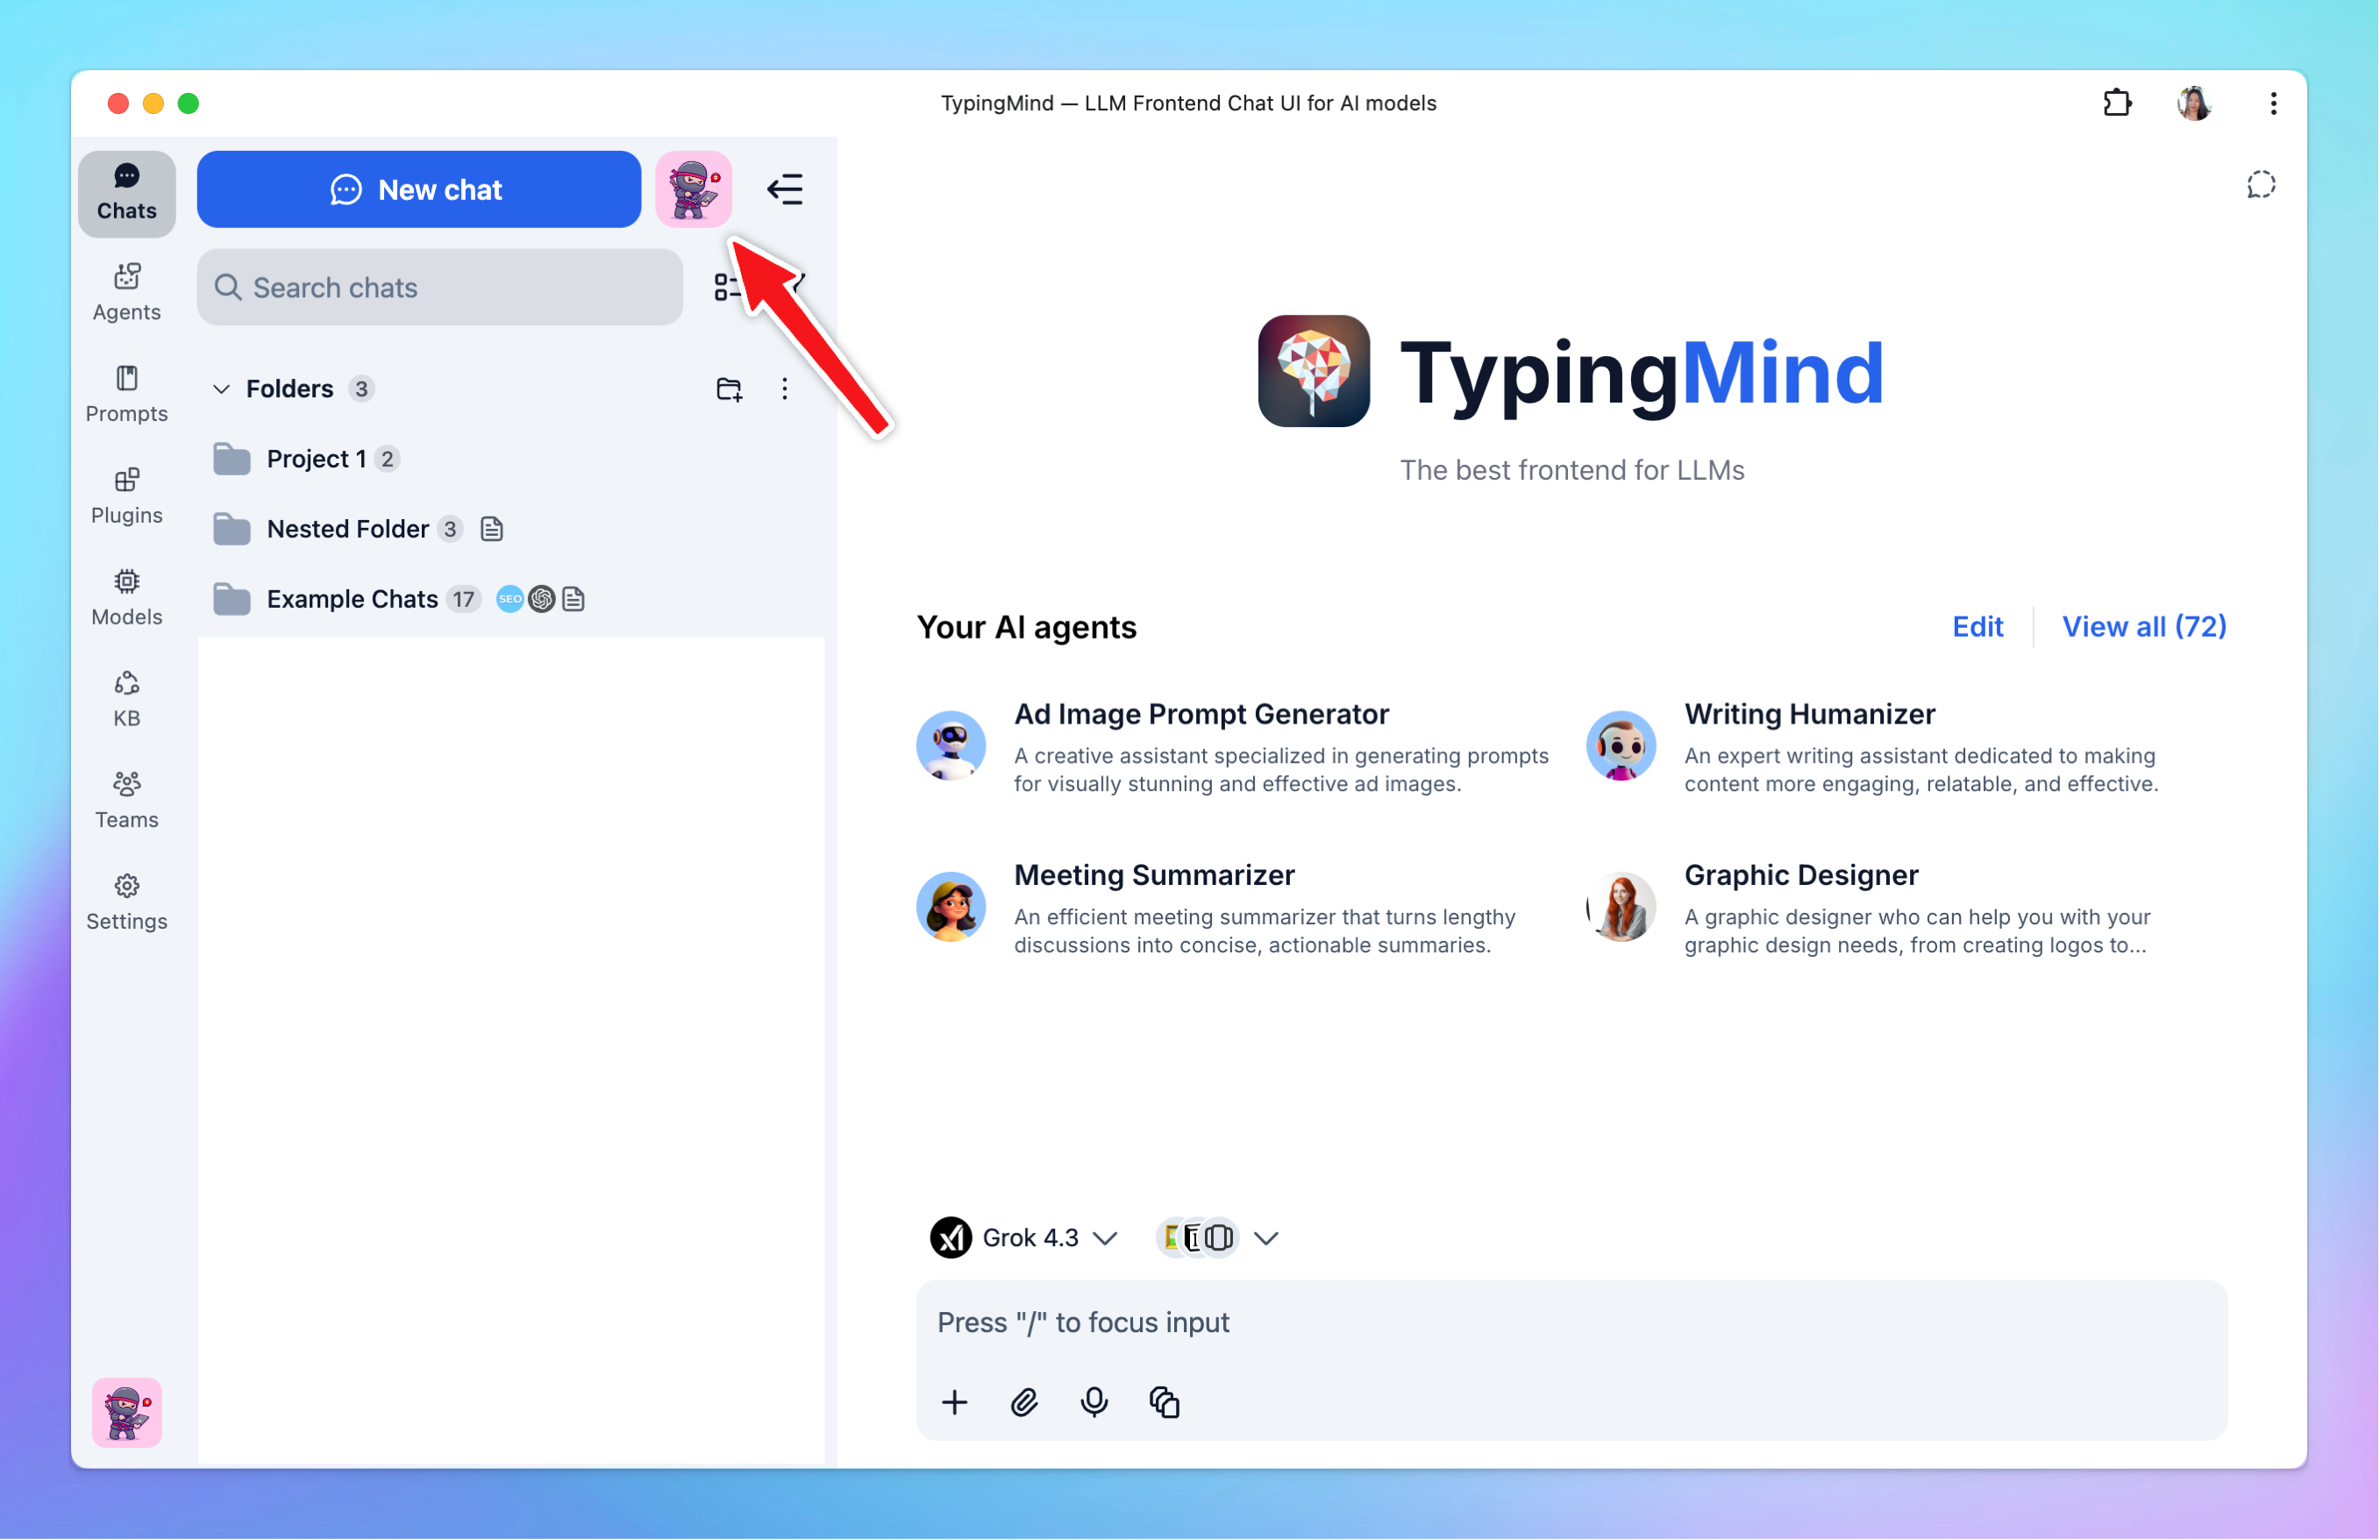The image size is (2380, 1540).
Task: Open the Chats section in the sidebar
Action: [126, 193]
